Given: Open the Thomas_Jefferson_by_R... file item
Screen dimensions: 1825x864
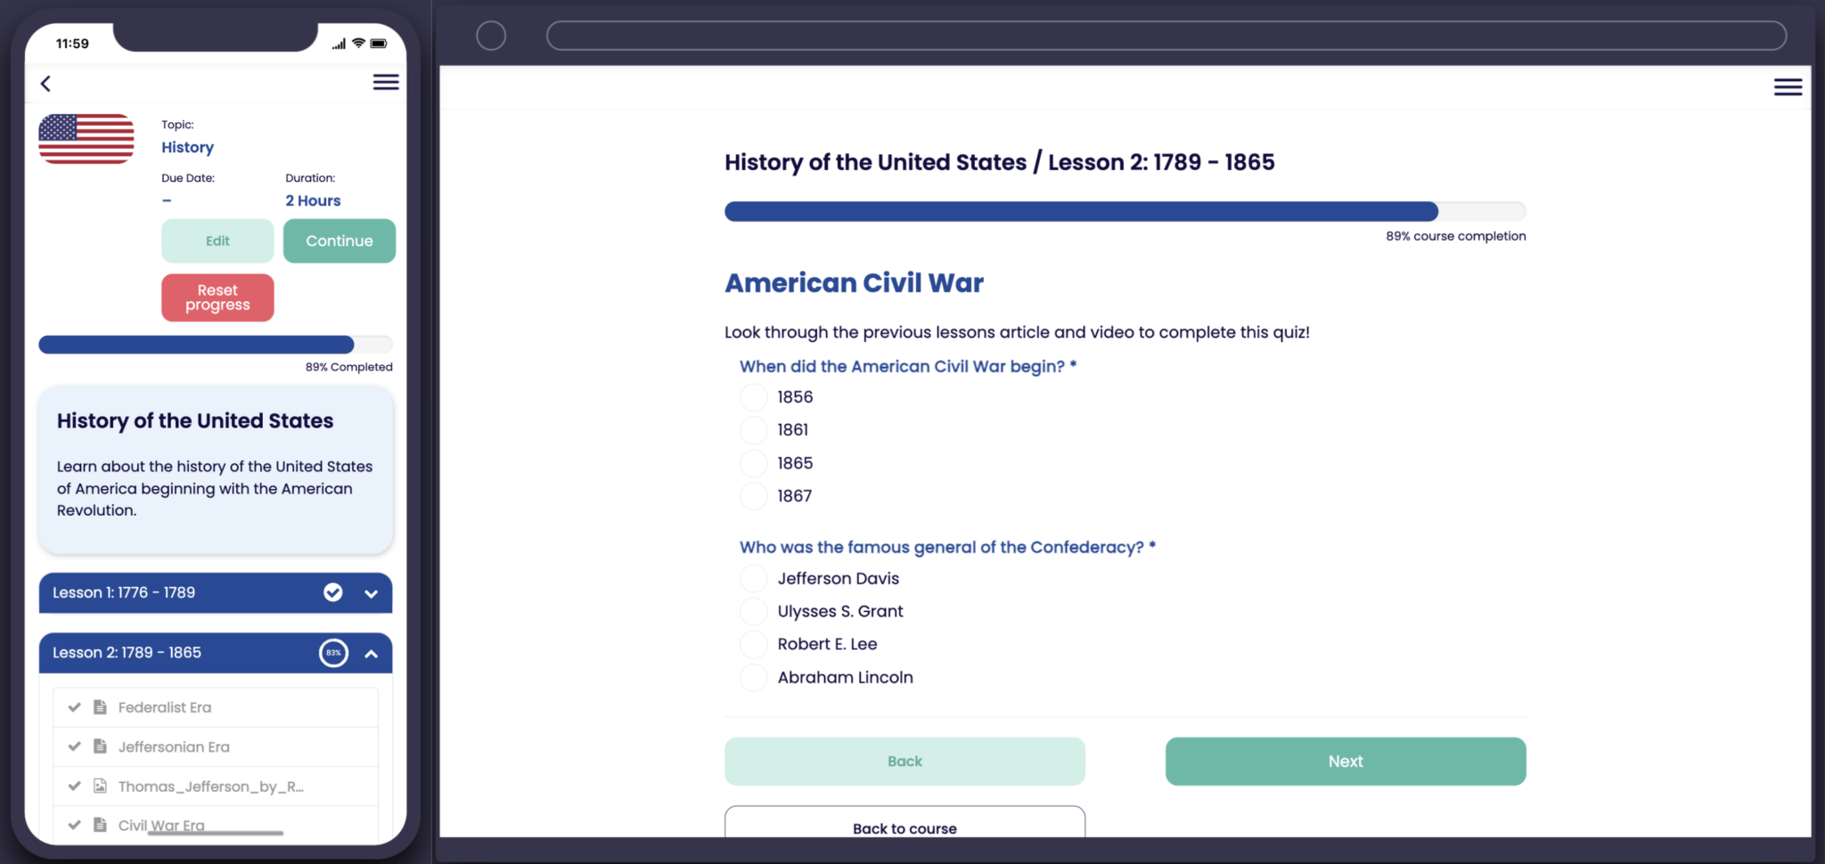Looking at the screenshot, I should (x=216, y=787).
